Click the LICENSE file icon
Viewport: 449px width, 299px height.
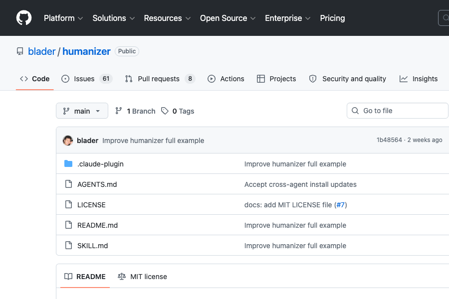68,204
